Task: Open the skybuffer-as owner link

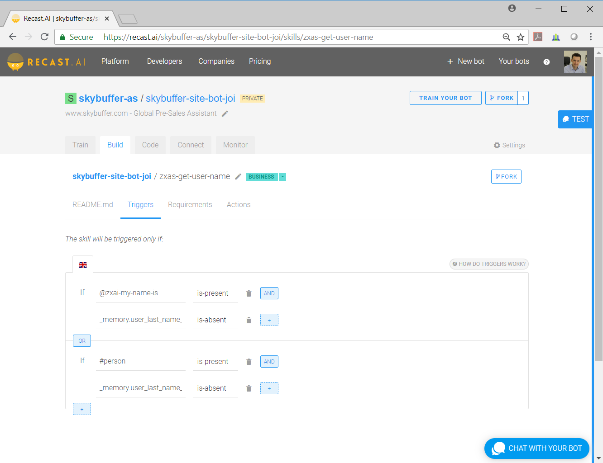Action: 108,99
